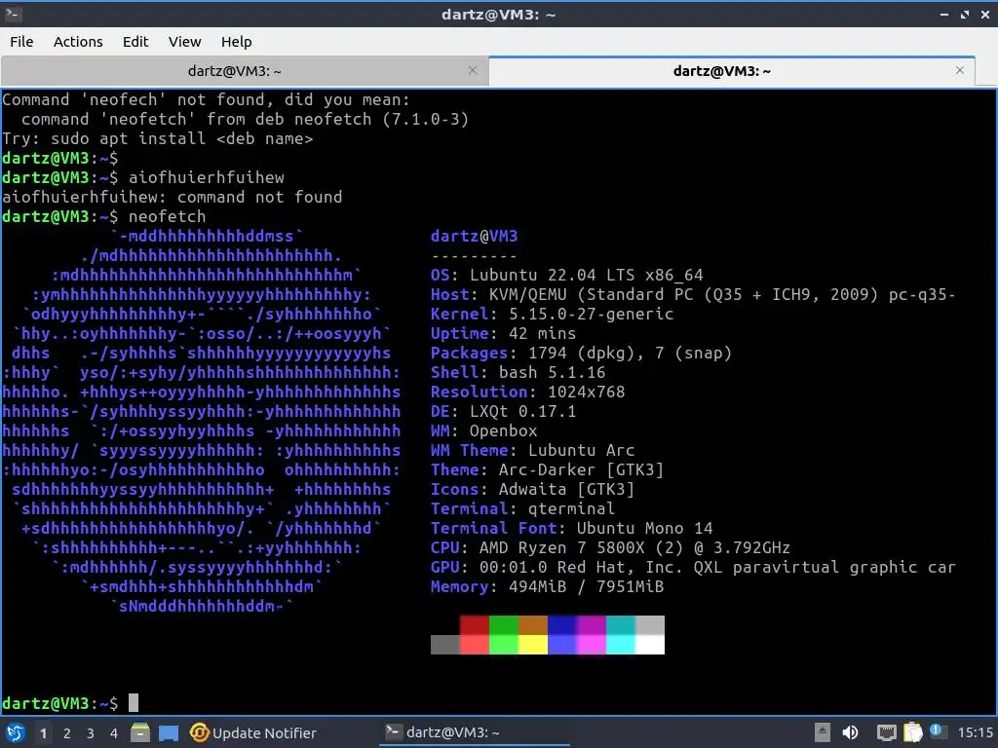
Task: Click the 'Terminal: qterminal' line
Action: pos(522,508)
